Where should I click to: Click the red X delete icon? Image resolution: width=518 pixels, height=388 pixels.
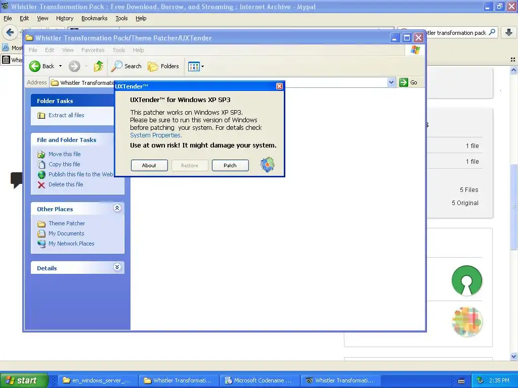coord(41,185)
